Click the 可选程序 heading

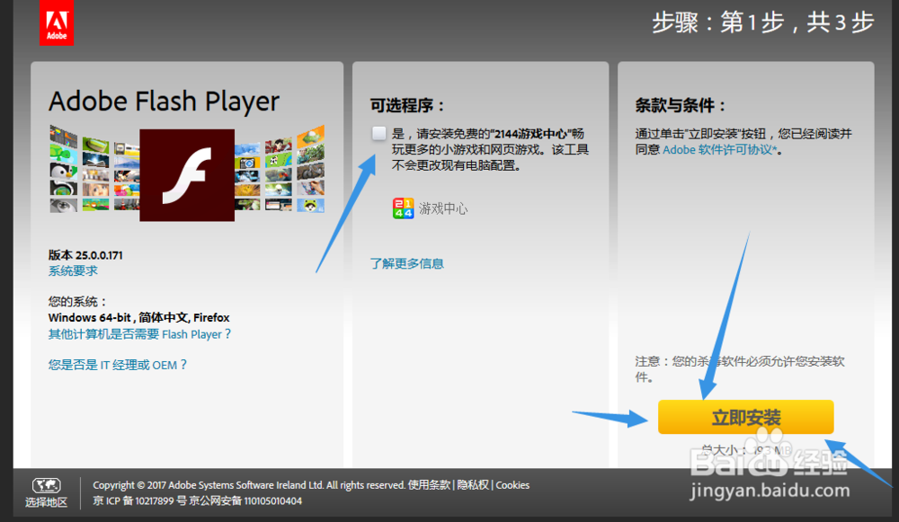[x=406, y=105]
